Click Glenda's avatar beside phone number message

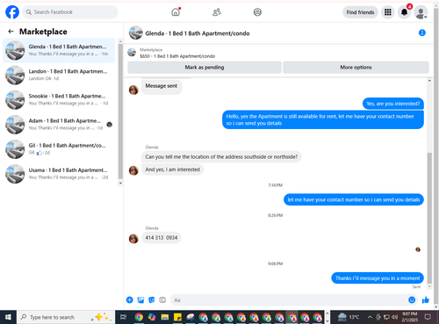(x=133, y=239)
